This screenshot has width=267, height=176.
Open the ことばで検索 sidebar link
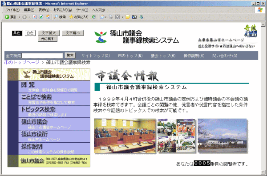point(54,99)
